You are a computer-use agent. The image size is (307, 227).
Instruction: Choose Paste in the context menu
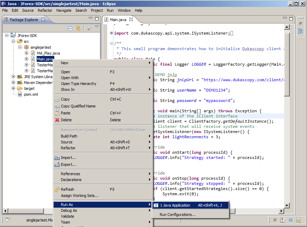click(103, 113)
